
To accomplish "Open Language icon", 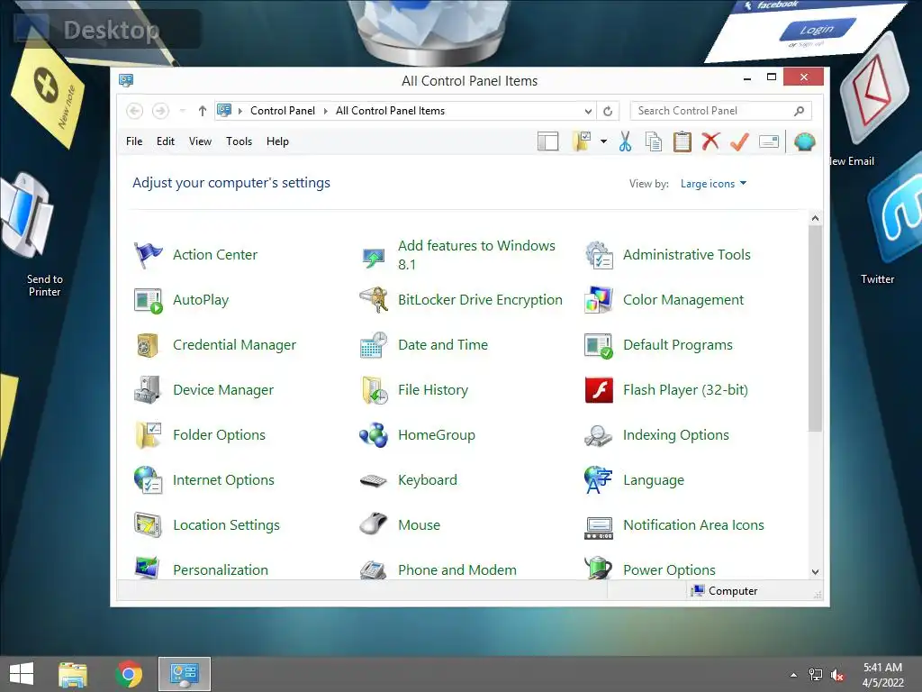I will pos(599,480).
